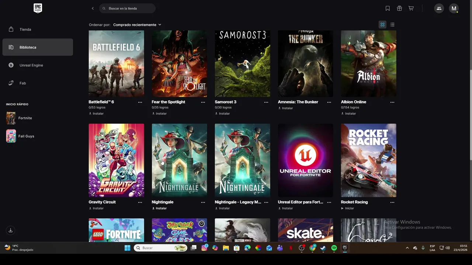This screenshot has height=265, width=472.
Task: Install Fear the Spotlight
Action: pos(159,114)
